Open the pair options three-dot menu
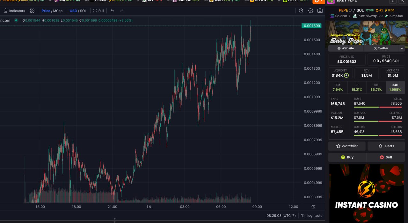 tap(393, 1)
